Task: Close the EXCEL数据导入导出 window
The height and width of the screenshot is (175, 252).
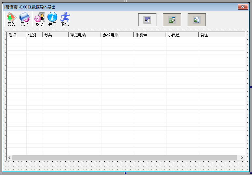Action: point(243,7)
